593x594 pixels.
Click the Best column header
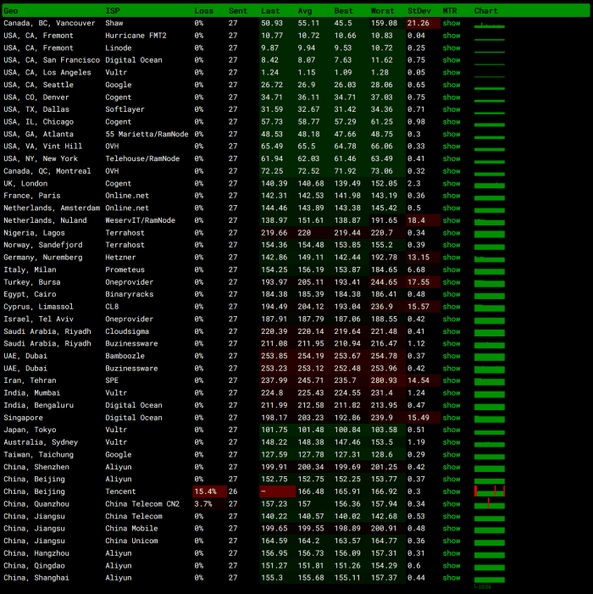click(x=343, y=11)
